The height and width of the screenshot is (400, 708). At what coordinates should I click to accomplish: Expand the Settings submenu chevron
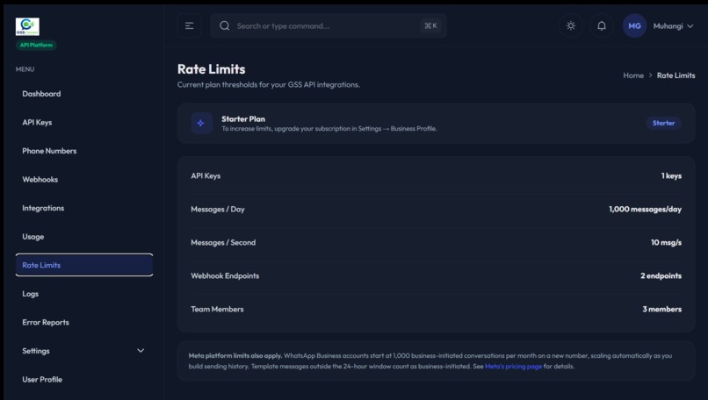[141, 351]
